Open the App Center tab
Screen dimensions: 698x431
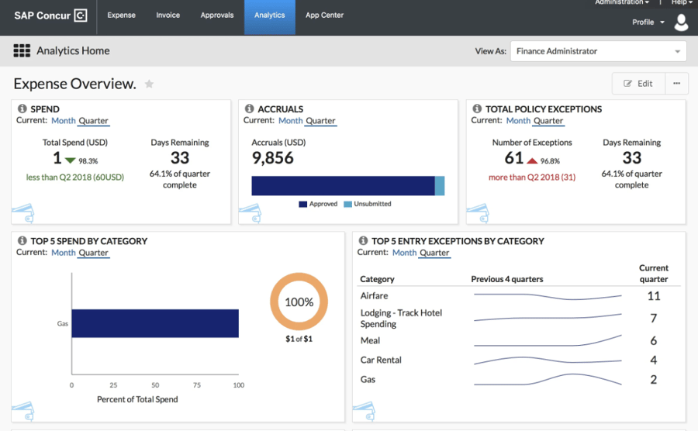[x=324, y=16]
